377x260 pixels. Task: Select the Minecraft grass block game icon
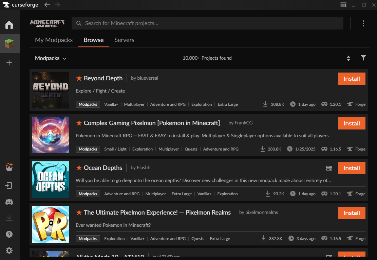click(x=9, y=44)
